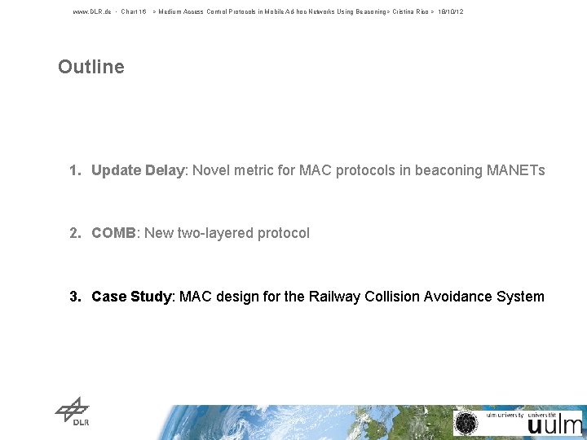Click the DLR logo at bottom left
This screenshot has height=440, width=587.
point(73,411)
